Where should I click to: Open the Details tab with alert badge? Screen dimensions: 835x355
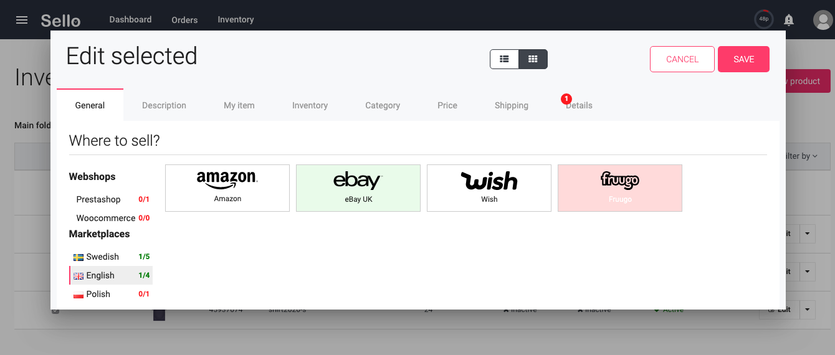(x=579, y=105)
